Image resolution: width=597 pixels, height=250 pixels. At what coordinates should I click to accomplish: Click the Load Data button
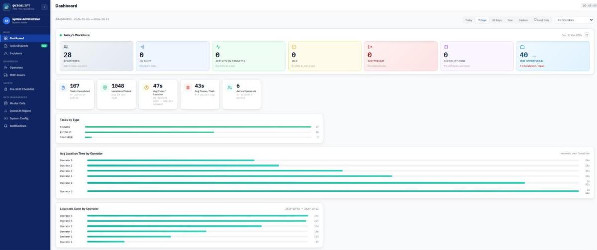542,20
